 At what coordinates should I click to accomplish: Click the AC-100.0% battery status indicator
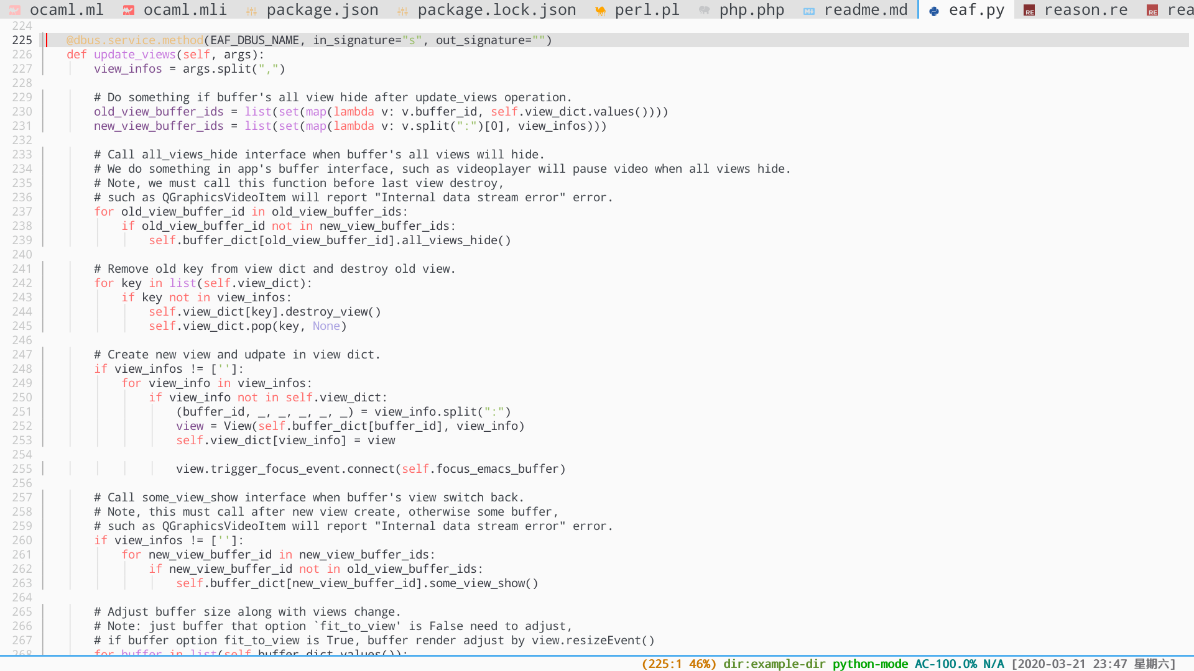coord(945,664)
